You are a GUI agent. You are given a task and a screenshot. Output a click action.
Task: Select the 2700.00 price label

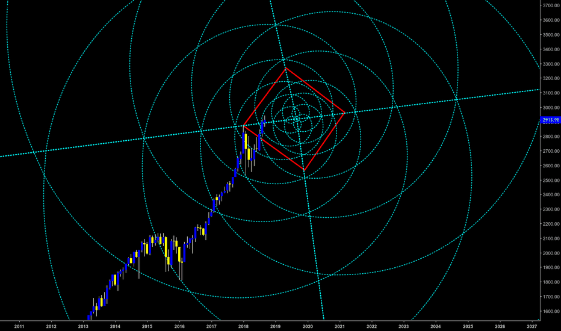pyautogui.click(x=551, y=152)
